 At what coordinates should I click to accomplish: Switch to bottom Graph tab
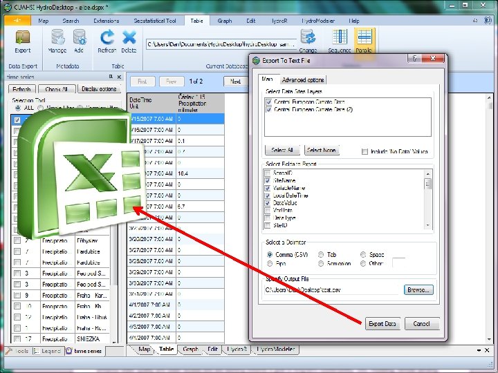pos(190,350)
